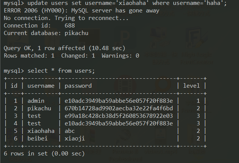This screenshot has width=239, height=163.
Task: Click the 'admin' username cell
Action: [x=36, y=101]
